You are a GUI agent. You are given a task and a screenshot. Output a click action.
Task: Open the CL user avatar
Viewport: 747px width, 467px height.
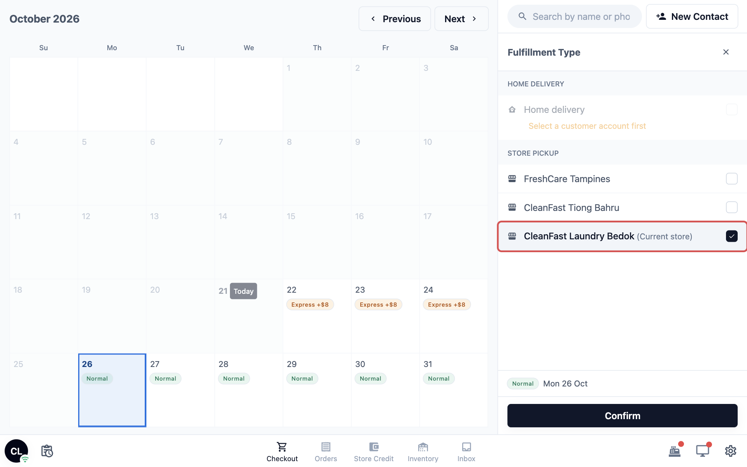click(16, 451)
